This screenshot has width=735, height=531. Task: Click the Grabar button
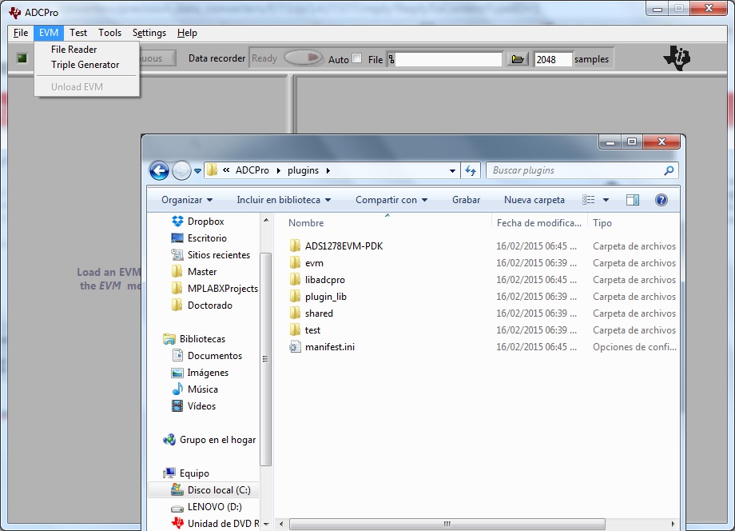coord(466,200)
